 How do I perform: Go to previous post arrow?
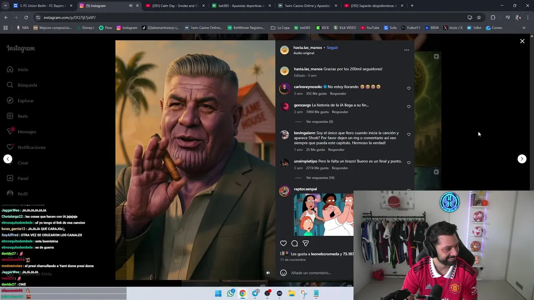tap(8, 159)
